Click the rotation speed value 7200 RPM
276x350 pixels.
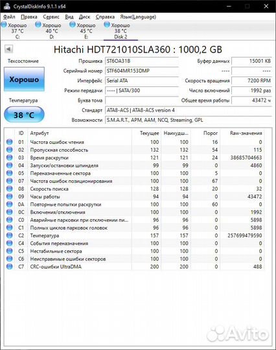pyautogui.click(x=251, y=80)
